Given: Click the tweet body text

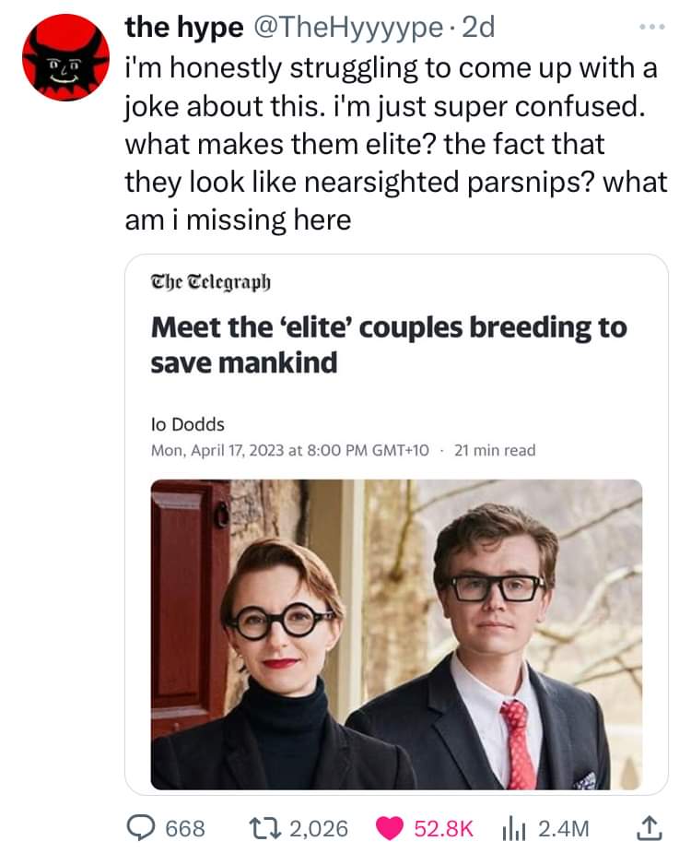Looking at the screenshot, I should tap(394, 146).
